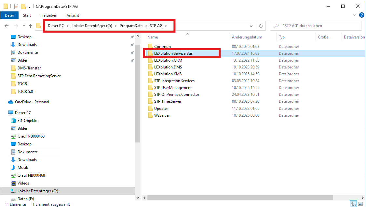Open the Datei ribbon tab
This screenshot has width=366, height=207.
coord(9,15)
